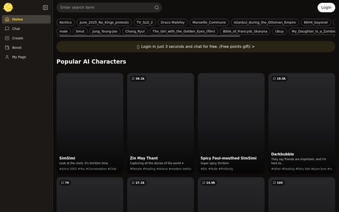Screen dimensions: 339x212
Task: Open the SimSimi character card
Action: 90,123
